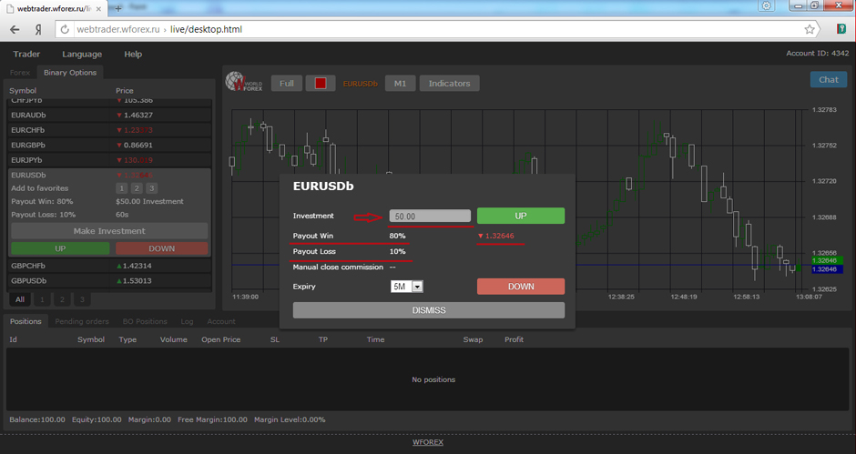Select EURUSDb symbol row
Image resolution: width=856 pixels, height=454 pixels.
[x=109, y=176]
